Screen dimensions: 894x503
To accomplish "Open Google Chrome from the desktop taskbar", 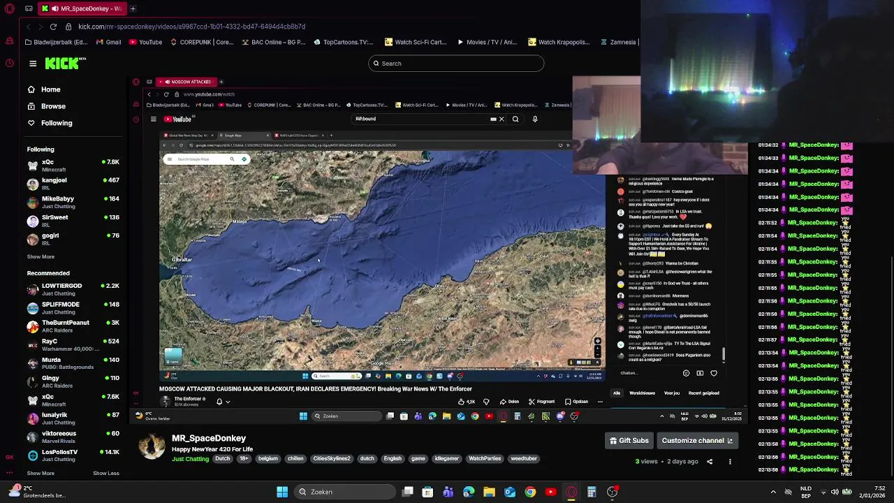I will click(530, 492).
